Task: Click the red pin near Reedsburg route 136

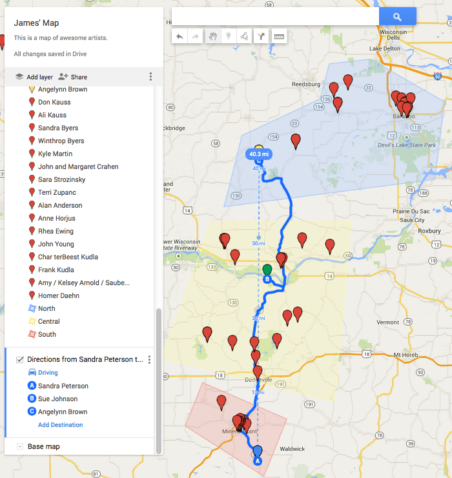Action: click(337, 105)
